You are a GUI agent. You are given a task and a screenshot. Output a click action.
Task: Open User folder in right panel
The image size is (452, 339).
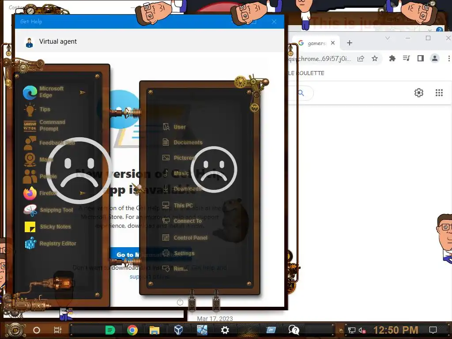pos(174,127)
